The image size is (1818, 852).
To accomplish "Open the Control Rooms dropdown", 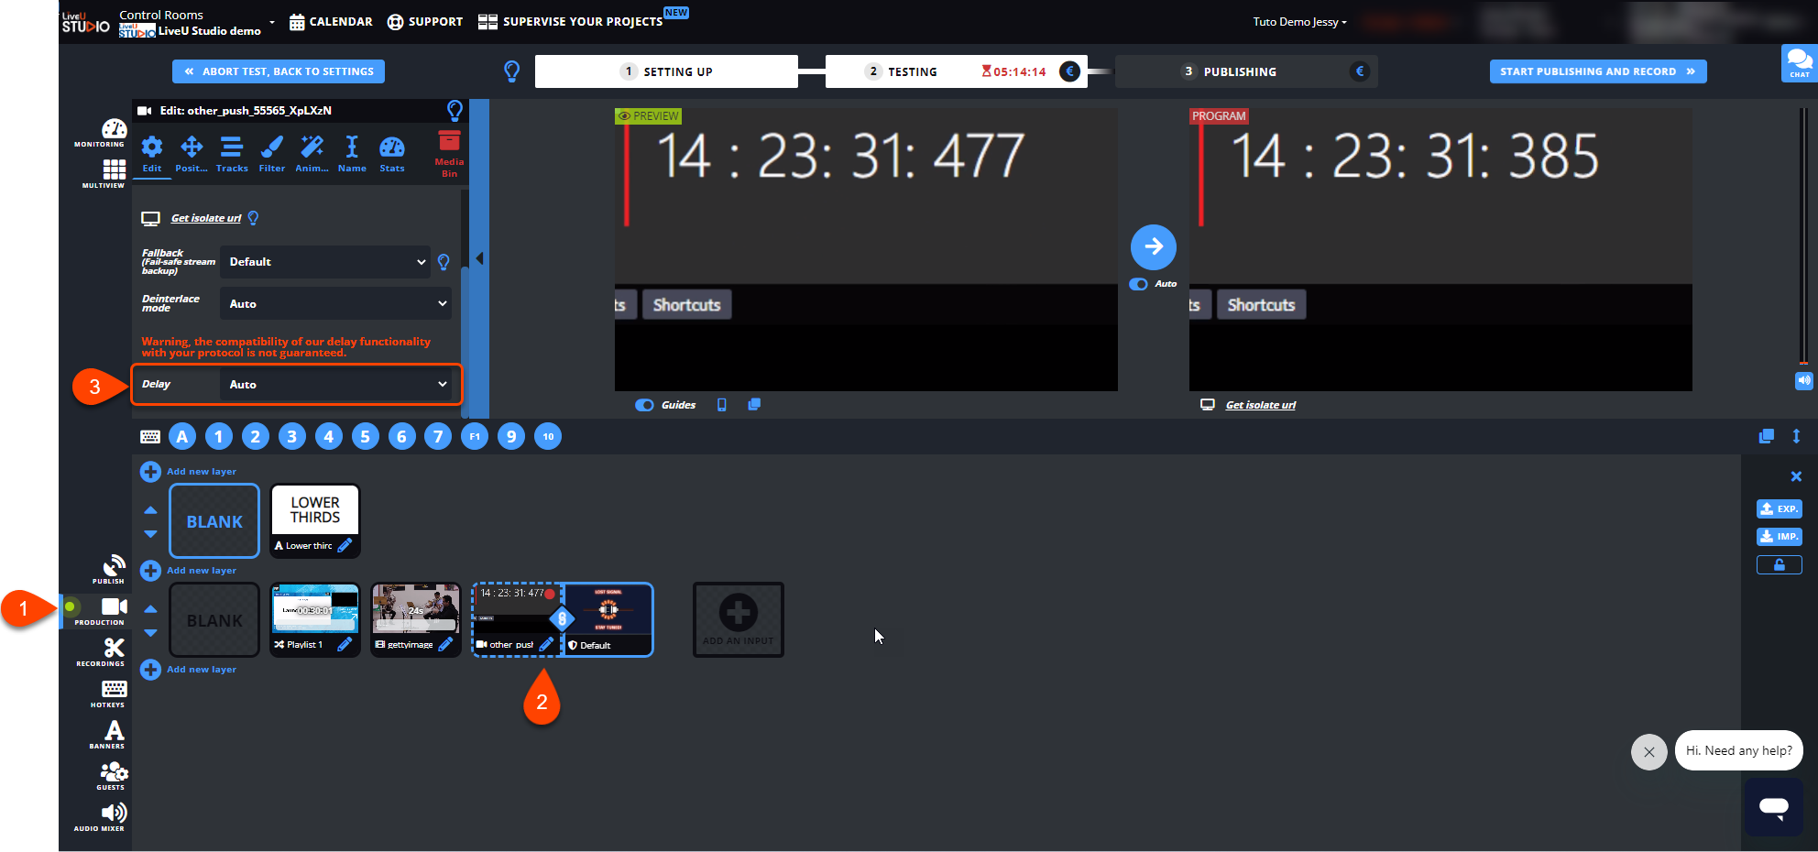I will click(197, 22).
